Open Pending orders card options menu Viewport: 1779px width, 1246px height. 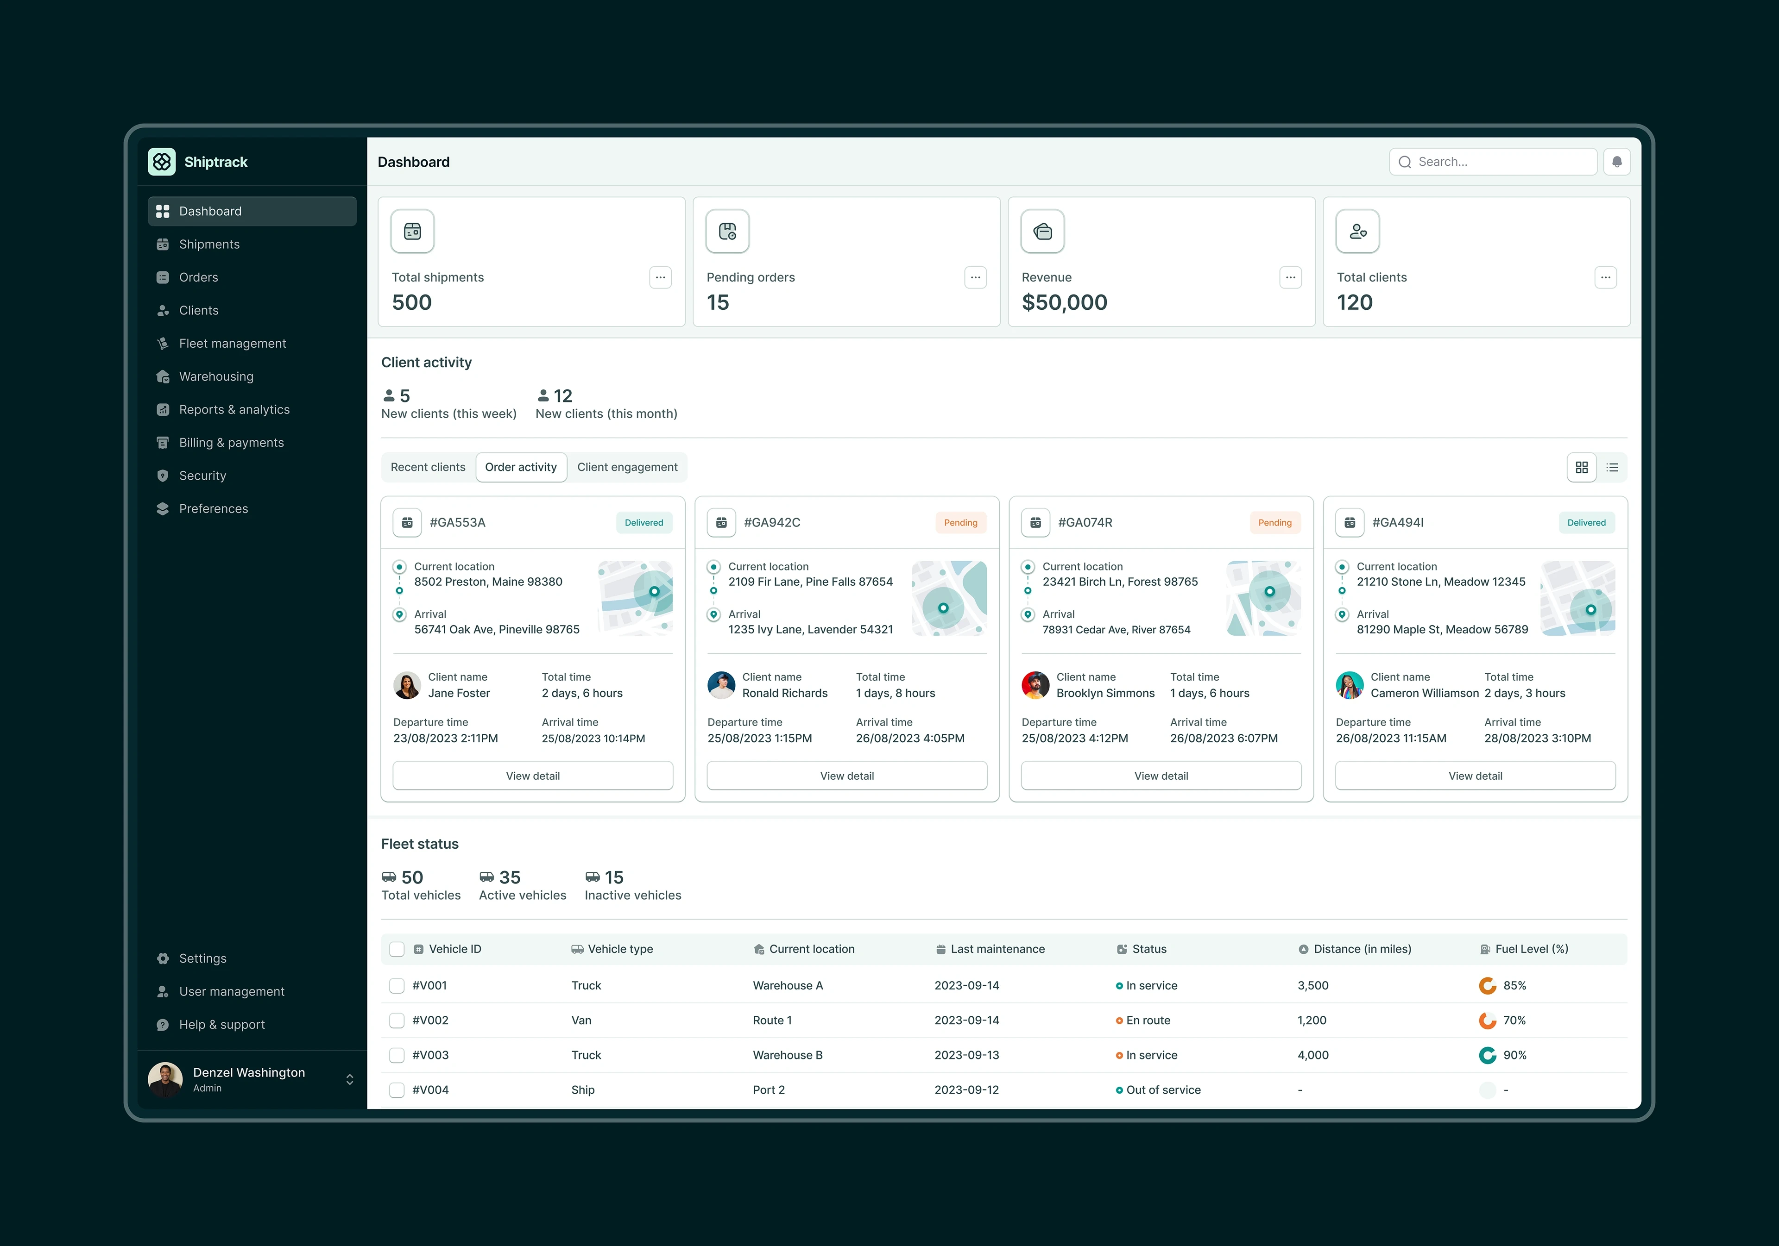pos(975,277)
